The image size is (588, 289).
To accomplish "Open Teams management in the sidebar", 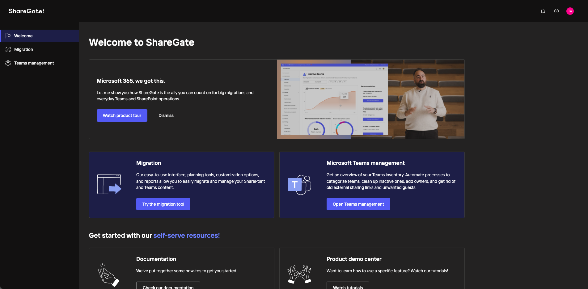I will point(40,63).
